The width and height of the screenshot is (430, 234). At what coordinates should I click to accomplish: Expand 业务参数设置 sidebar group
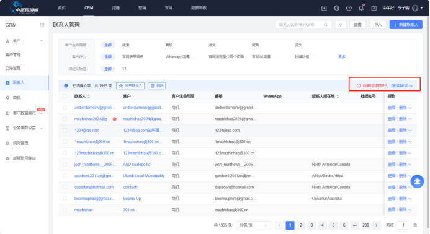tap(42, 128)
